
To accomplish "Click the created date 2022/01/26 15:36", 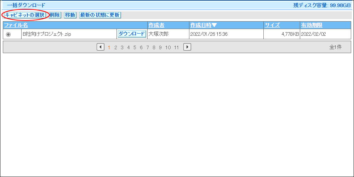I will coord(209,34).
